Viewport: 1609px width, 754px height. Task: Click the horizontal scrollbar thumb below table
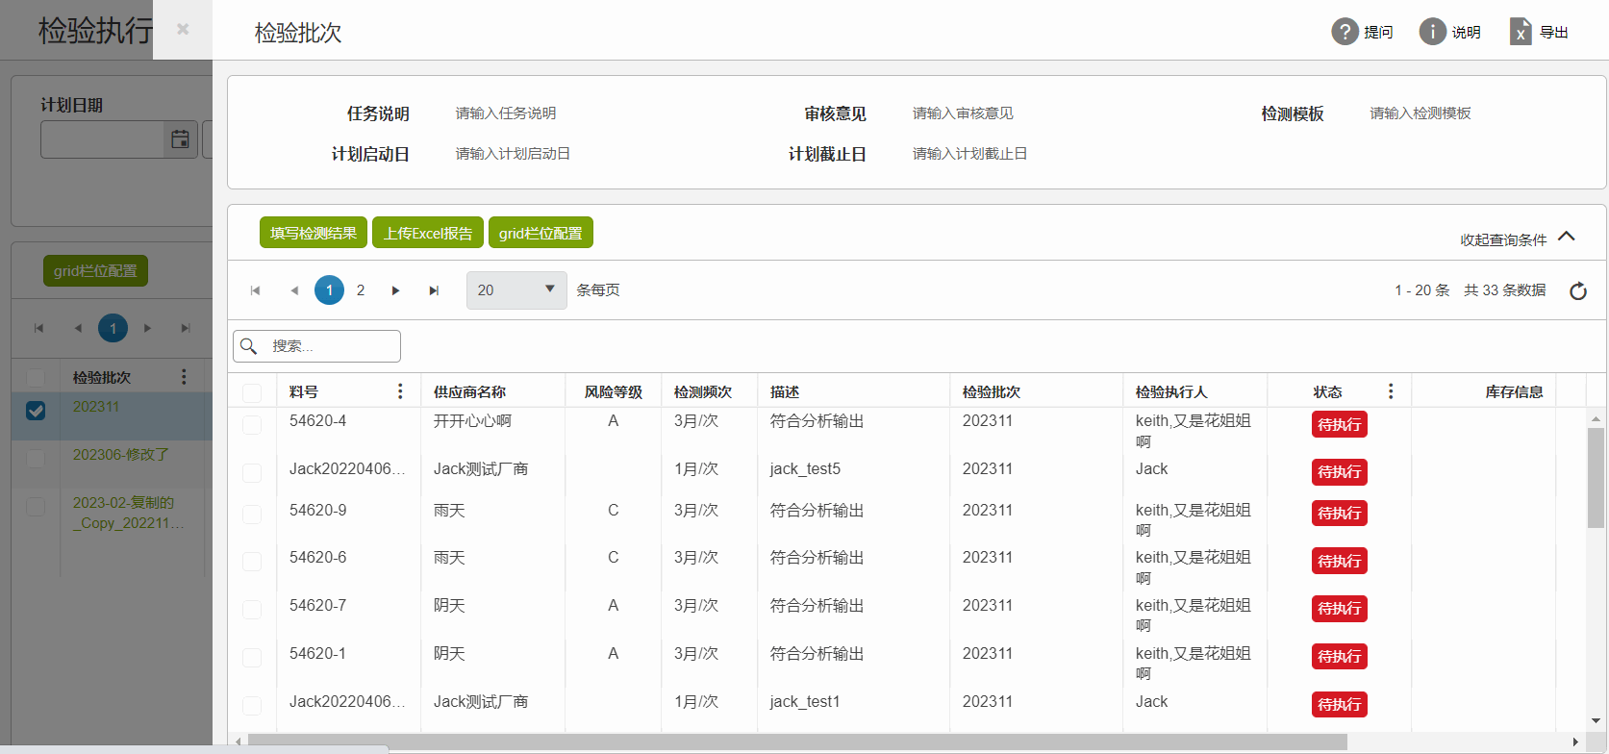click(796, 741)
